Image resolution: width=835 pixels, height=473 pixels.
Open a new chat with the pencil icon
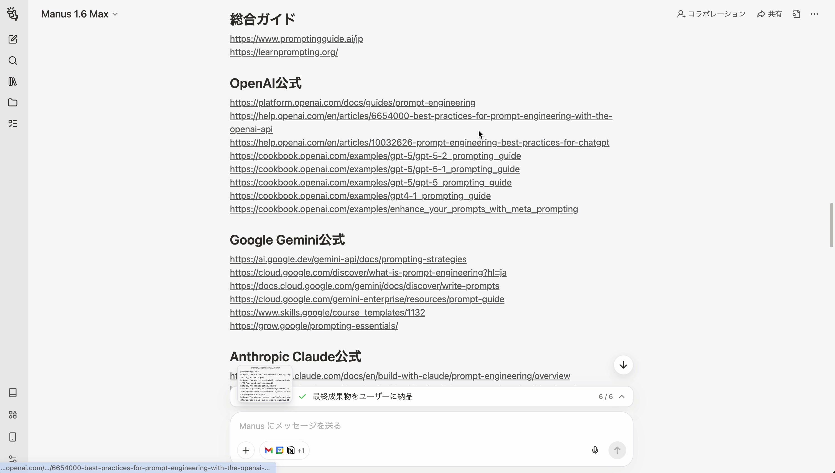[13, 39]
